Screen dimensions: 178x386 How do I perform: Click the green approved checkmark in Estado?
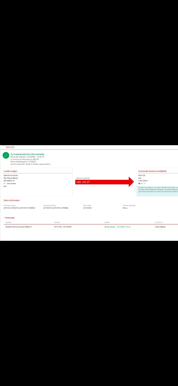[x=105, y=227]
